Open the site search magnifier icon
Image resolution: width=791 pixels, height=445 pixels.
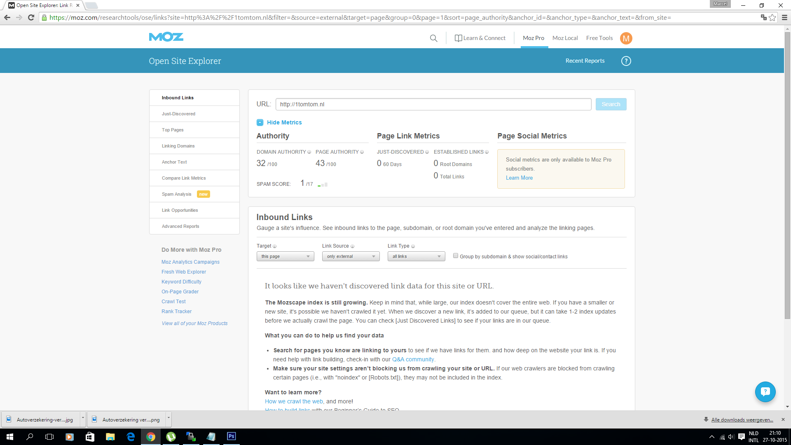pos(433,38)
